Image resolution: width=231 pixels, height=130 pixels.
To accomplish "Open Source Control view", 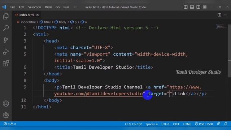I will 6,40.
